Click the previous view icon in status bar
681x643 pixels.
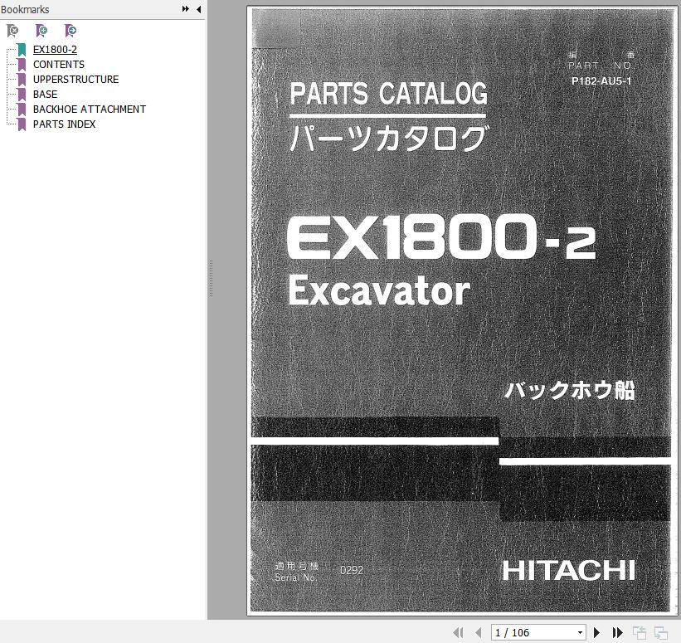(640, 632)
